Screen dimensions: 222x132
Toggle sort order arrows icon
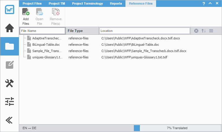coord(204,31)
